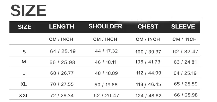This screenshot has width=217, height=102.
Task: Select sleeve value 65 / 25.59
Action: coord(186,84)
